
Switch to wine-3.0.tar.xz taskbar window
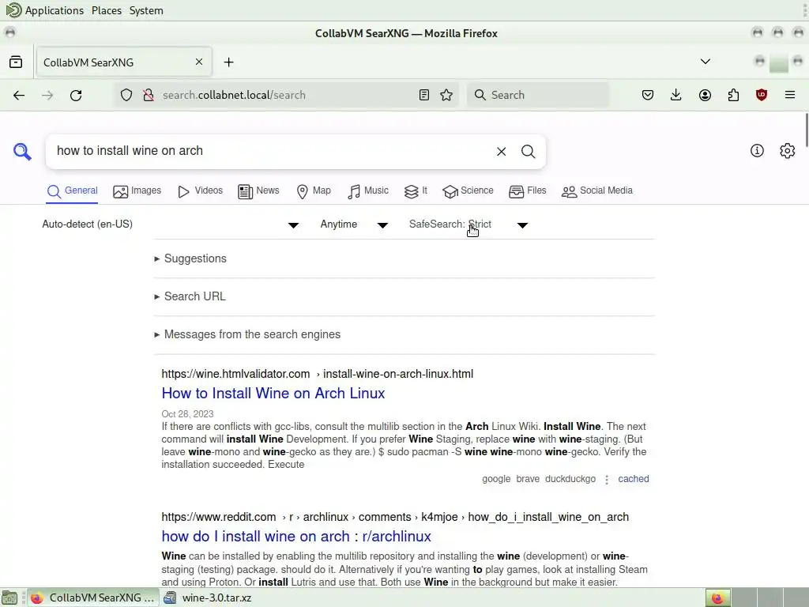pos(209,598)
